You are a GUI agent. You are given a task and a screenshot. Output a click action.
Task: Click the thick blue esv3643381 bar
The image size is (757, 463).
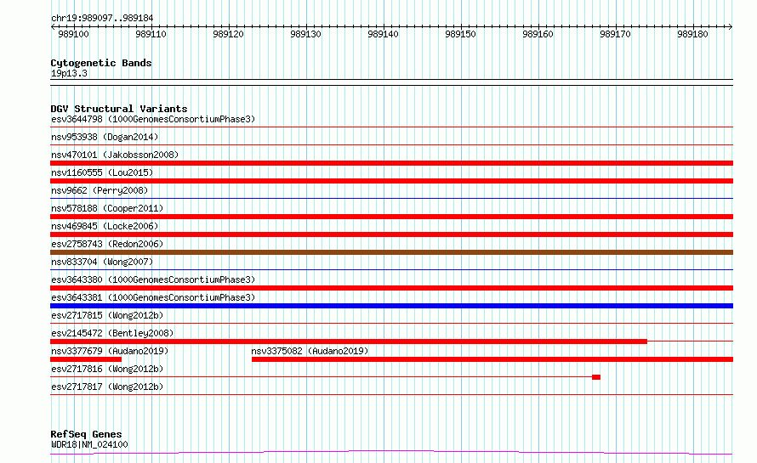(x=391, y=306)
